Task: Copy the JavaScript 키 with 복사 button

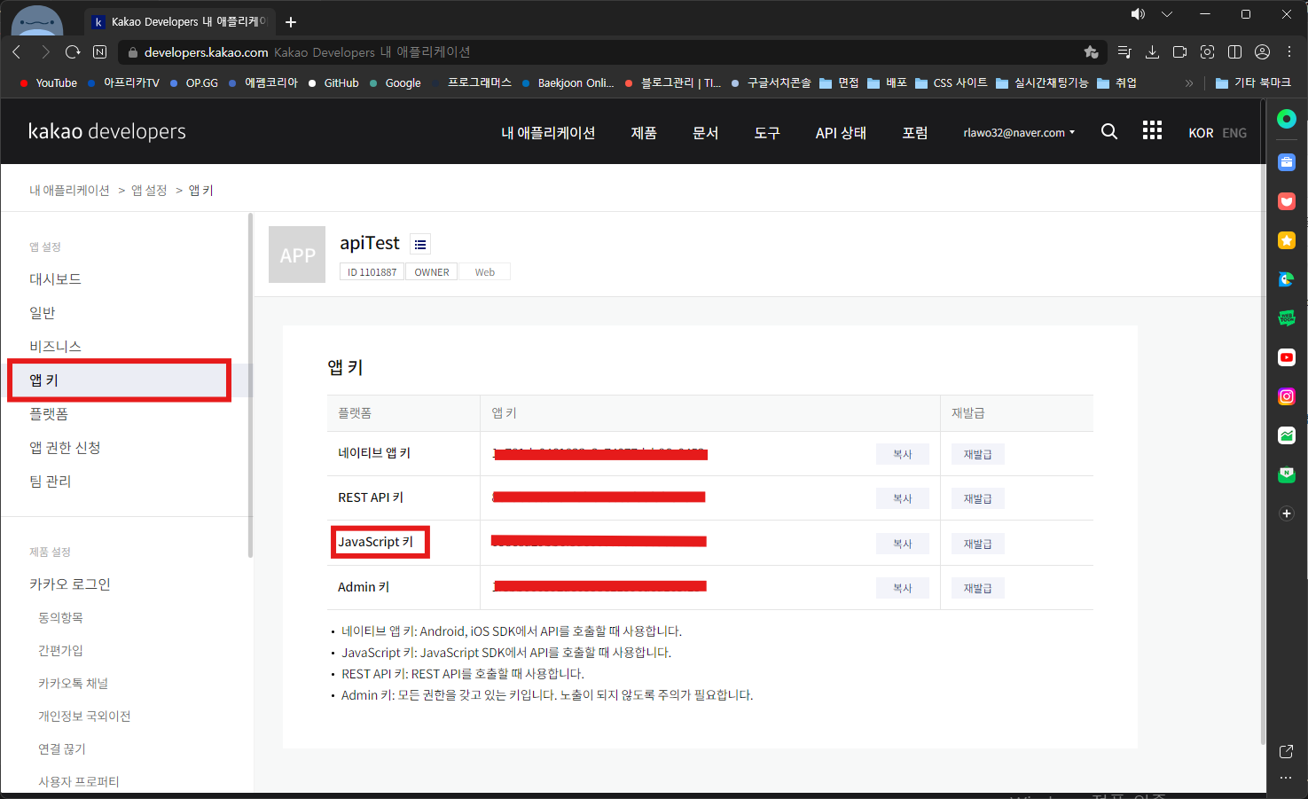Action: tap(903, 544)
